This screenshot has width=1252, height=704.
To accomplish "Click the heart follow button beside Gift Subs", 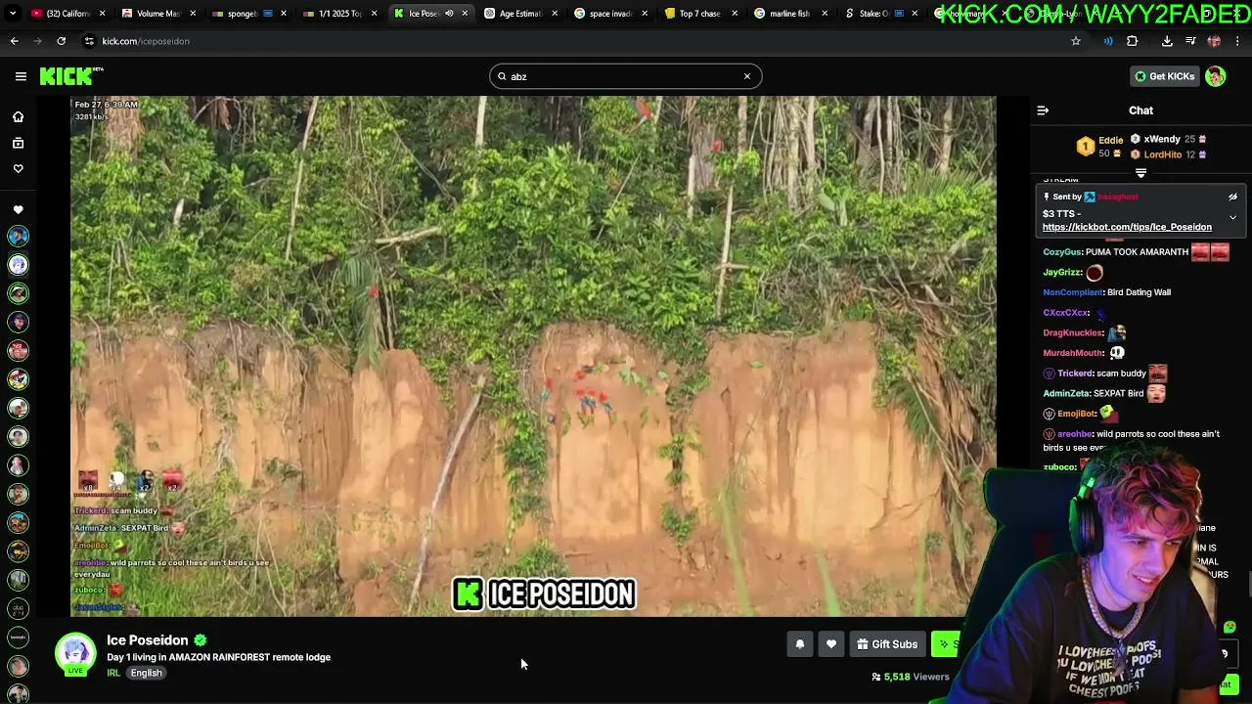I will click(831, 644).
